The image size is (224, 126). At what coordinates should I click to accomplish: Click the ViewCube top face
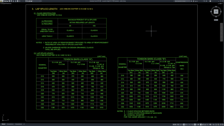pos(216,12)
